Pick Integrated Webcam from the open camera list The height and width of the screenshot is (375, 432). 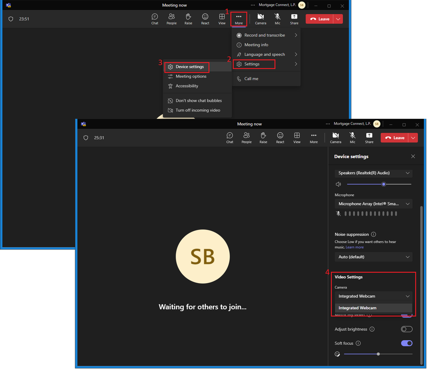(357, 308)
